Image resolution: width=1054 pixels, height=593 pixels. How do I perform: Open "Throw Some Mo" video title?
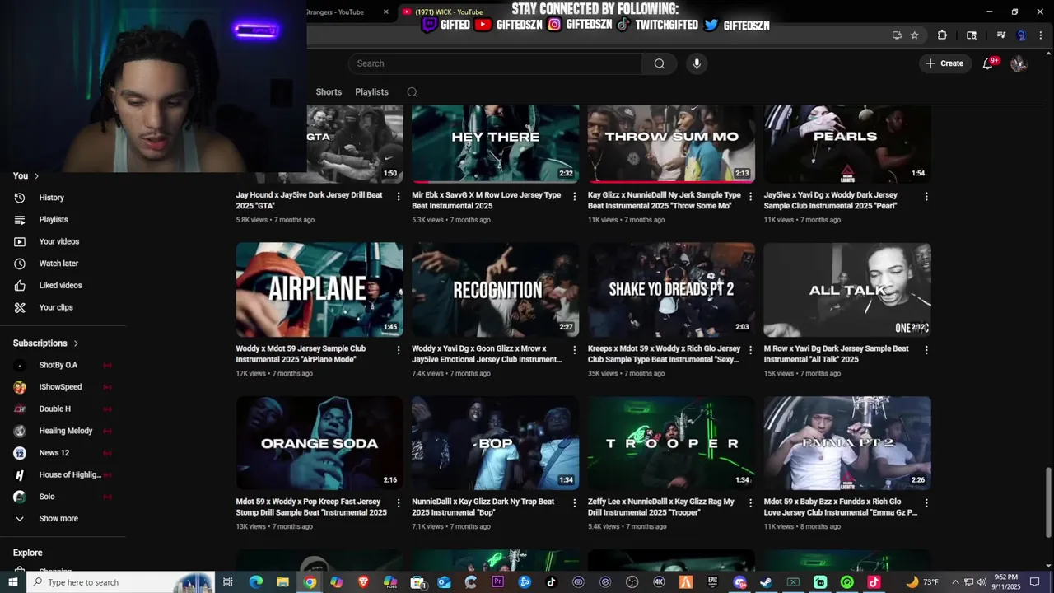click(665, 201)
